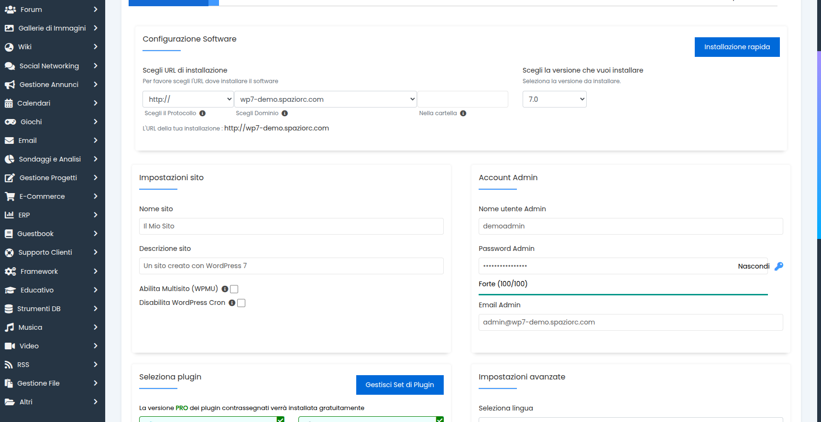This screenshot has width=821, height=422.
Task: Open the Gestione File menu item
Action: pyautogui.click(x=53, y=383)
